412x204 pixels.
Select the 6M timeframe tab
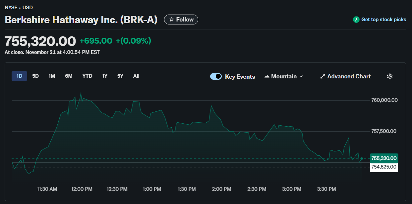pos(69,76)
